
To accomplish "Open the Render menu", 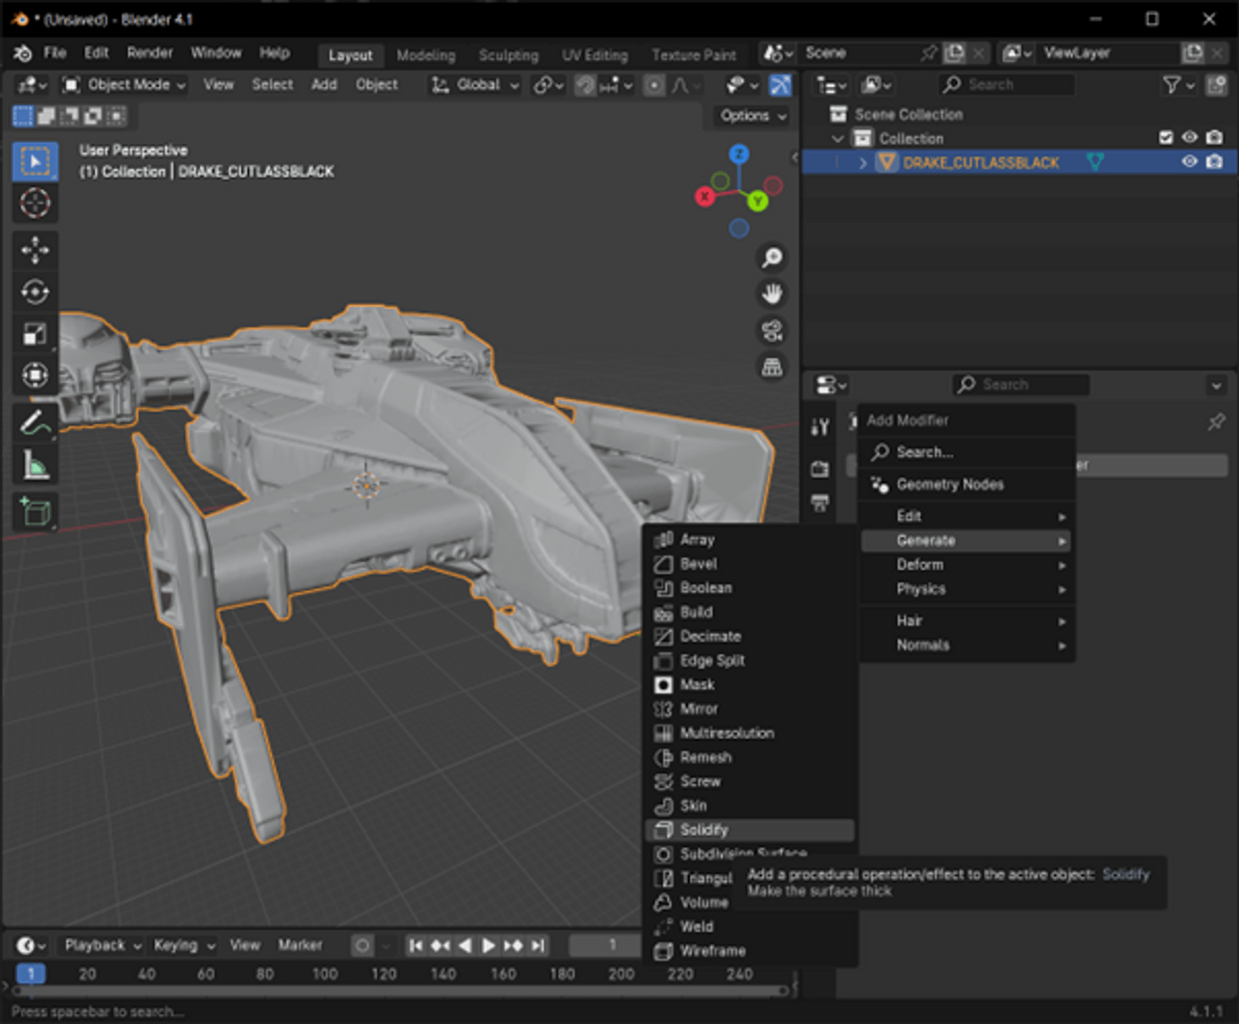I will [150, 52].
